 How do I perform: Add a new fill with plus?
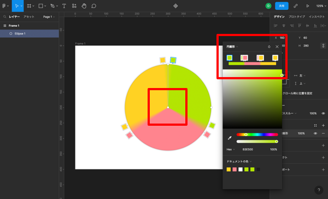(x=323, y=125)
